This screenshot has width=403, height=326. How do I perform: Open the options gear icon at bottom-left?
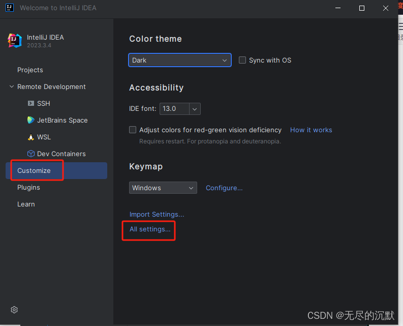tap(14, 310)
